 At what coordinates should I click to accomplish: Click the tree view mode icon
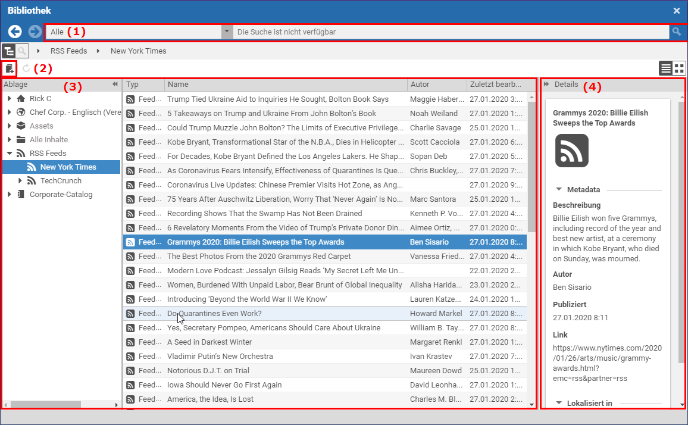tap(8, 51)
